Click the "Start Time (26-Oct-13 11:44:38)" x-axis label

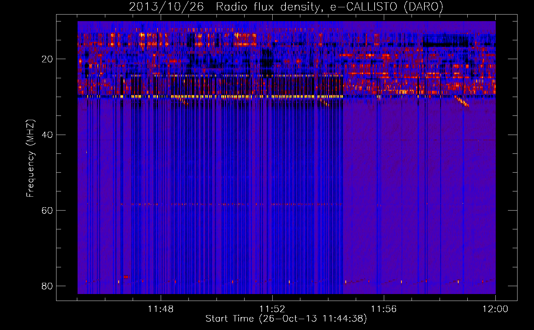point(286,319)
